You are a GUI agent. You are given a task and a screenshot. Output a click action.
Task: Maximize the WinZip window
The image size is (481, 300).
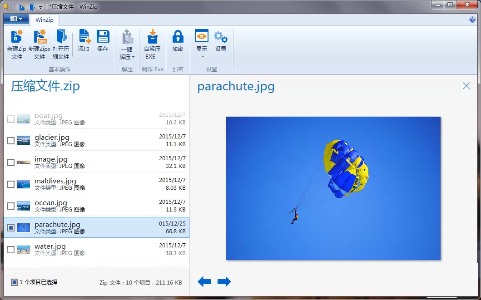(x=450, y=5)
